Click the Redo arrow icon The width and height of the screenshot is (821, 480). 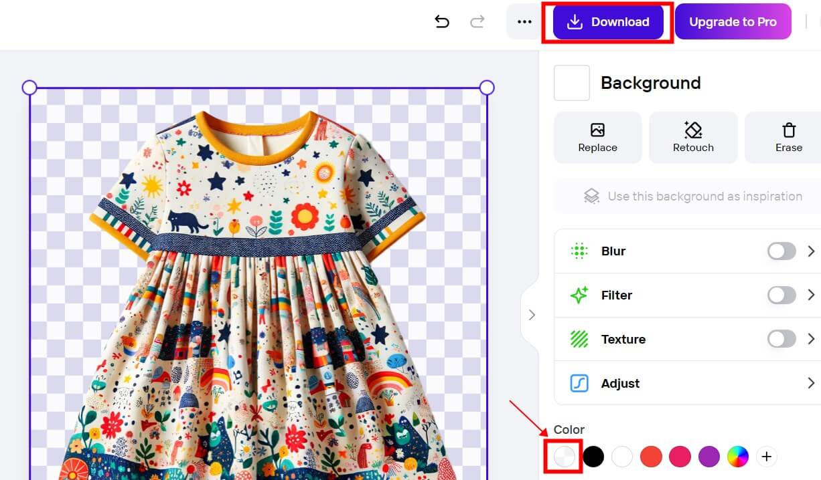(x=477, y=21)
